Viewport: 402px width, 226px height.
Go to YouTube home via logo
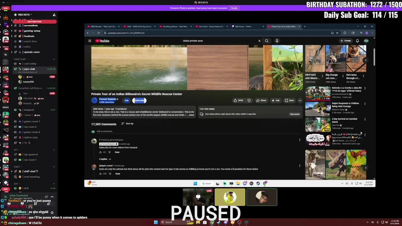[102, 41]
